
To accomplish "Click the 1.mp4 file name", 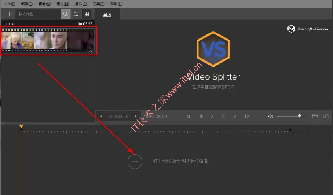I will 8,24.
